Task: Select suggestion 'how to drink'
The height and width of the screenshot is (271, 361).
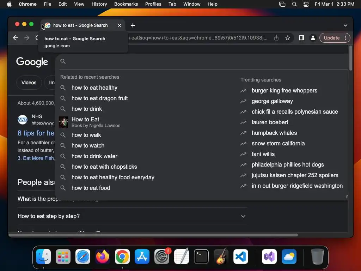Action: tap(87, 109)
